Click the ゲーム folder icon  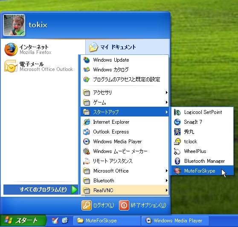pyautogui.click(x=87, y=102)
